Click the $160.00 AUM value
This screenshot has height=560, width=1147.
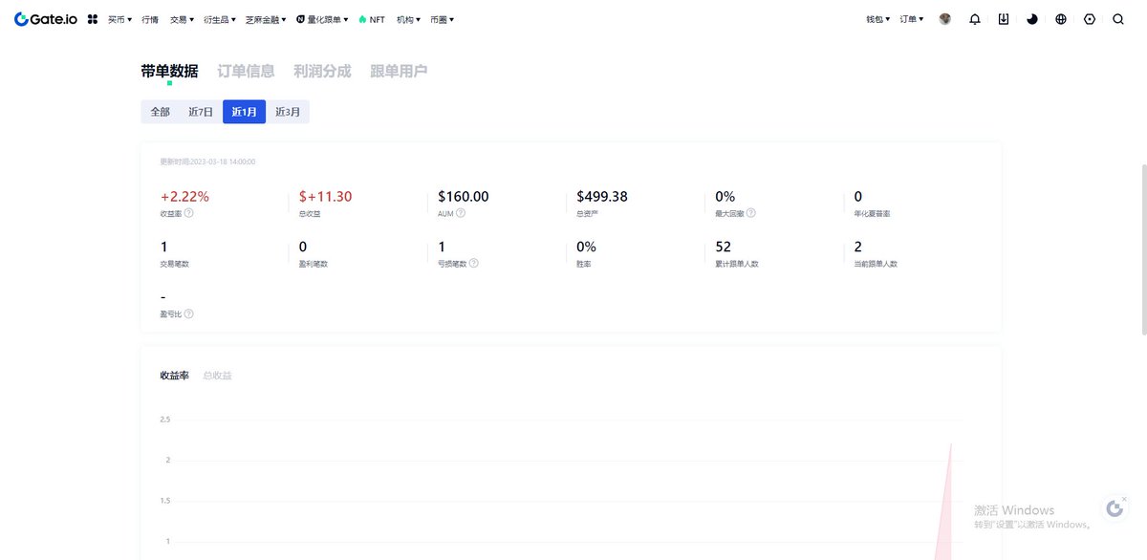[x=464, y=196]
